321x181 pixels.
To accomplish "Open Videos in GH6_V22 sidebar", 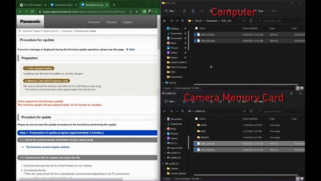I will [x=174, y=53].
